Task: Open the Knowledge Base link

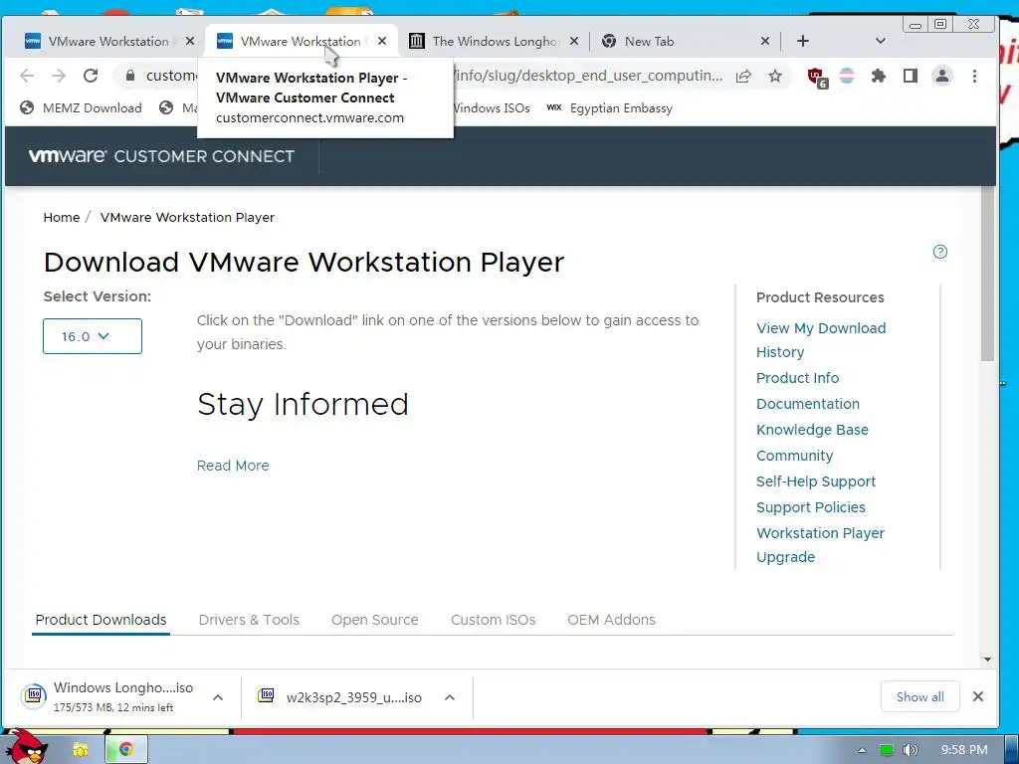Action: (x=812, y=430)
